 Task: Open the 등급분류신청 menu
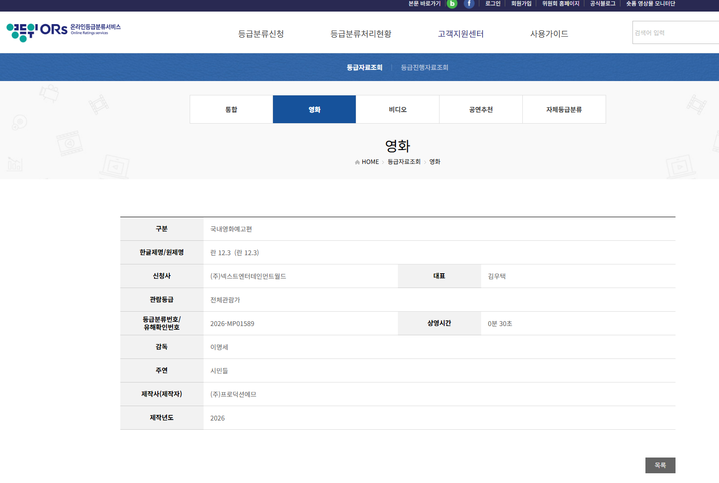click(x=261, y=34)
